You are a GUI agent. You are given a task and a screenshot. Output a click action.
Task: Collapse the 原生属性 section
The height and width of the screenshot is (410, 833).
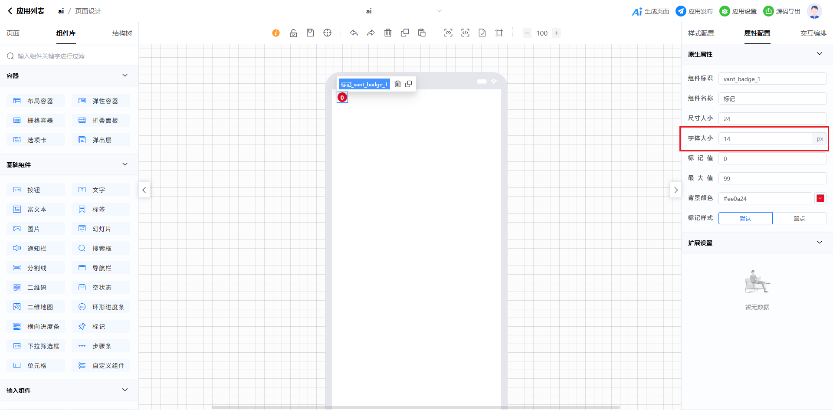pyautogui.click(x=819, y=54)
